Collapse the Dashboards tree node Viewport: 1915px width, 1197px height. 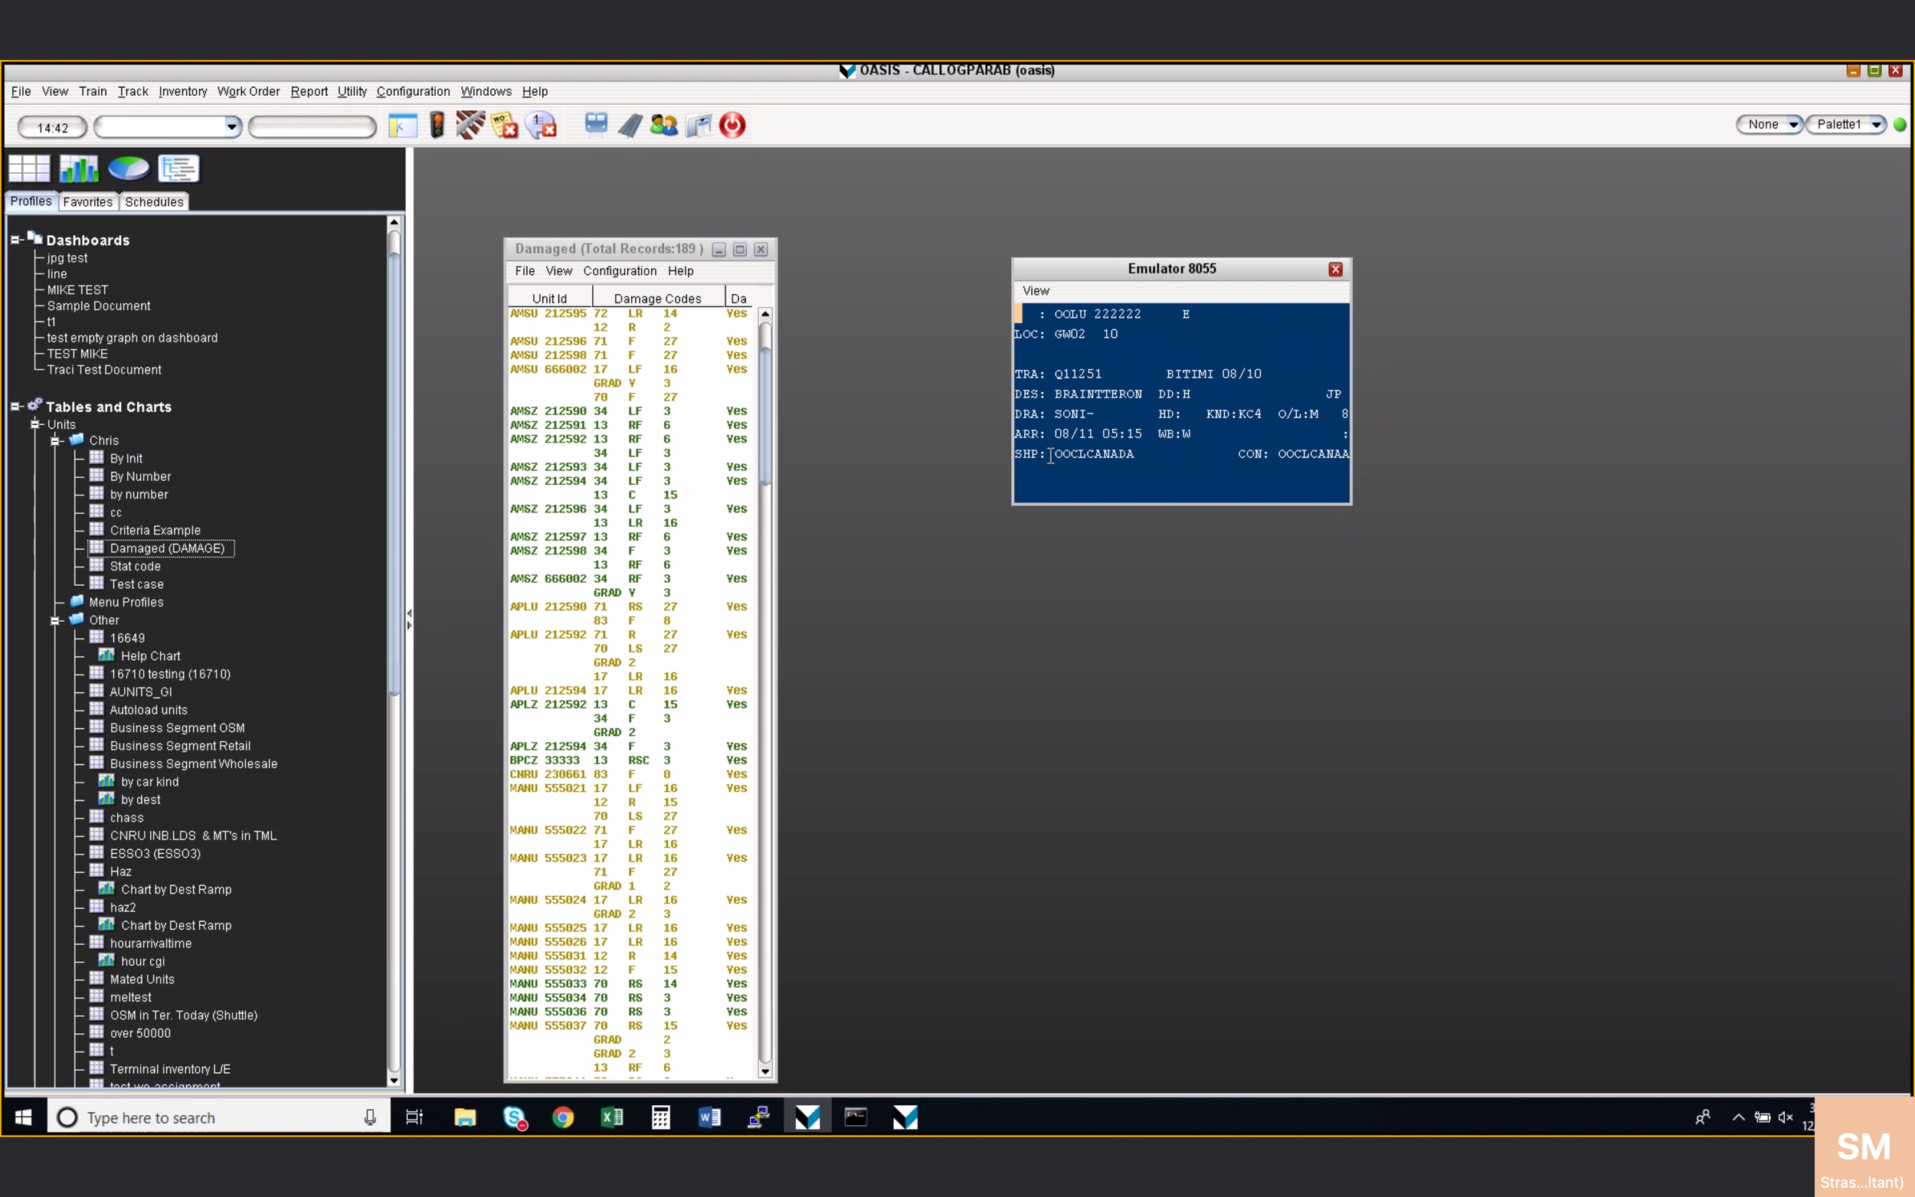15,240
